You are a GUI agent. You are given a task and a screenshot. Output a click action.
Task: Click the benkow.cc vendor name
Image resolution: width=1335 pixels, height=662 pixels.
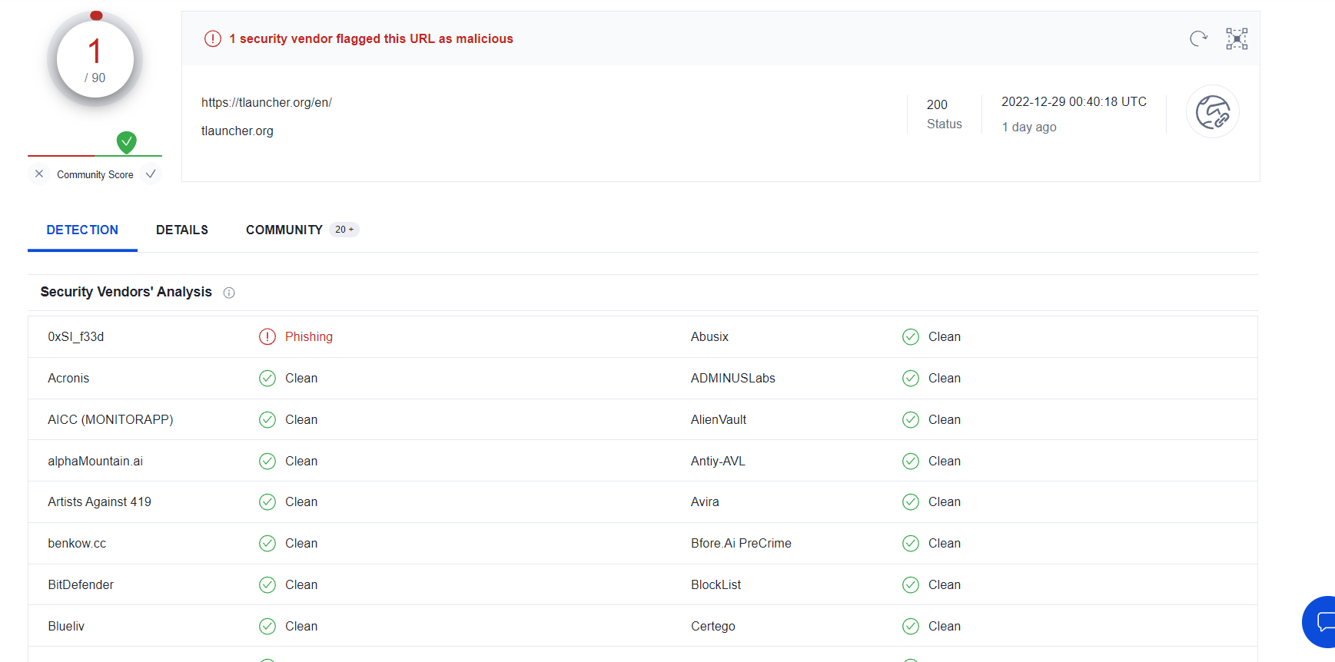click(77, 544)
